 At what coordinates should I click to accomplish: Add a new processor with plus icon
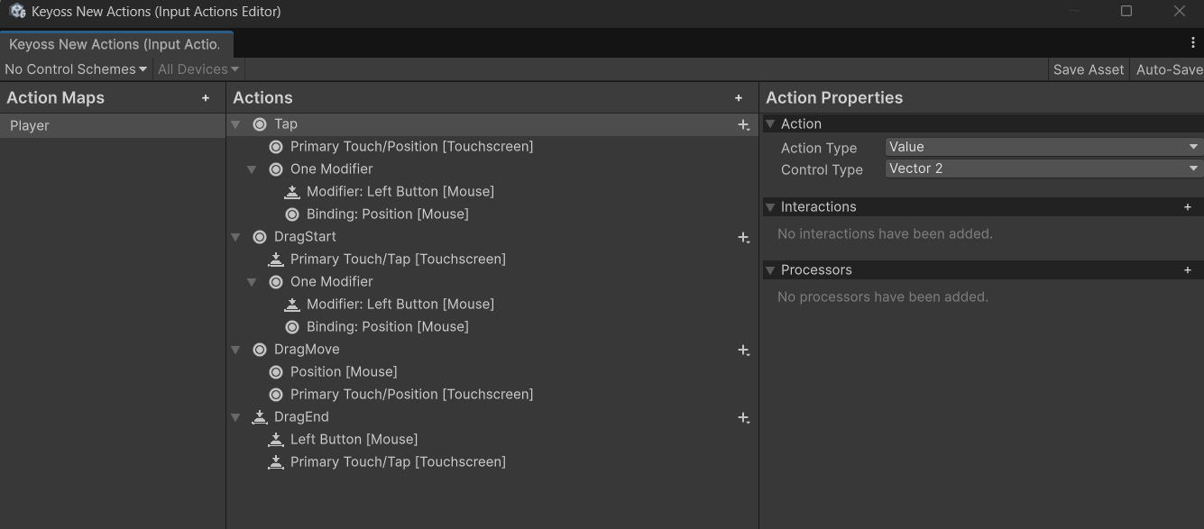point(1187,270)
